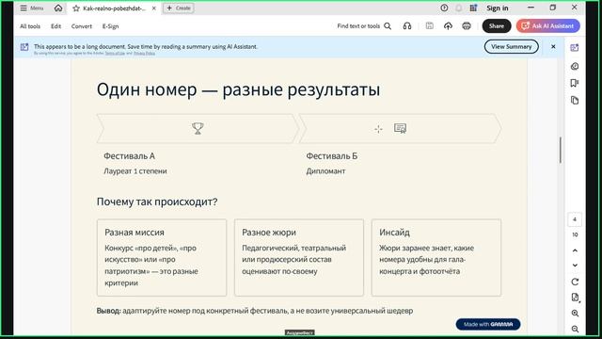Dismiss the AI summary banner
Screen dimensions: 602x339
[x=553, y=46]
